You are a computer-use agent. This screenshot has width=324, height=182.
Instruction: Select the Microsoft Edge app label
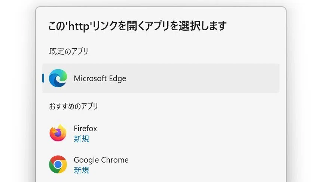tap(100, 78)
